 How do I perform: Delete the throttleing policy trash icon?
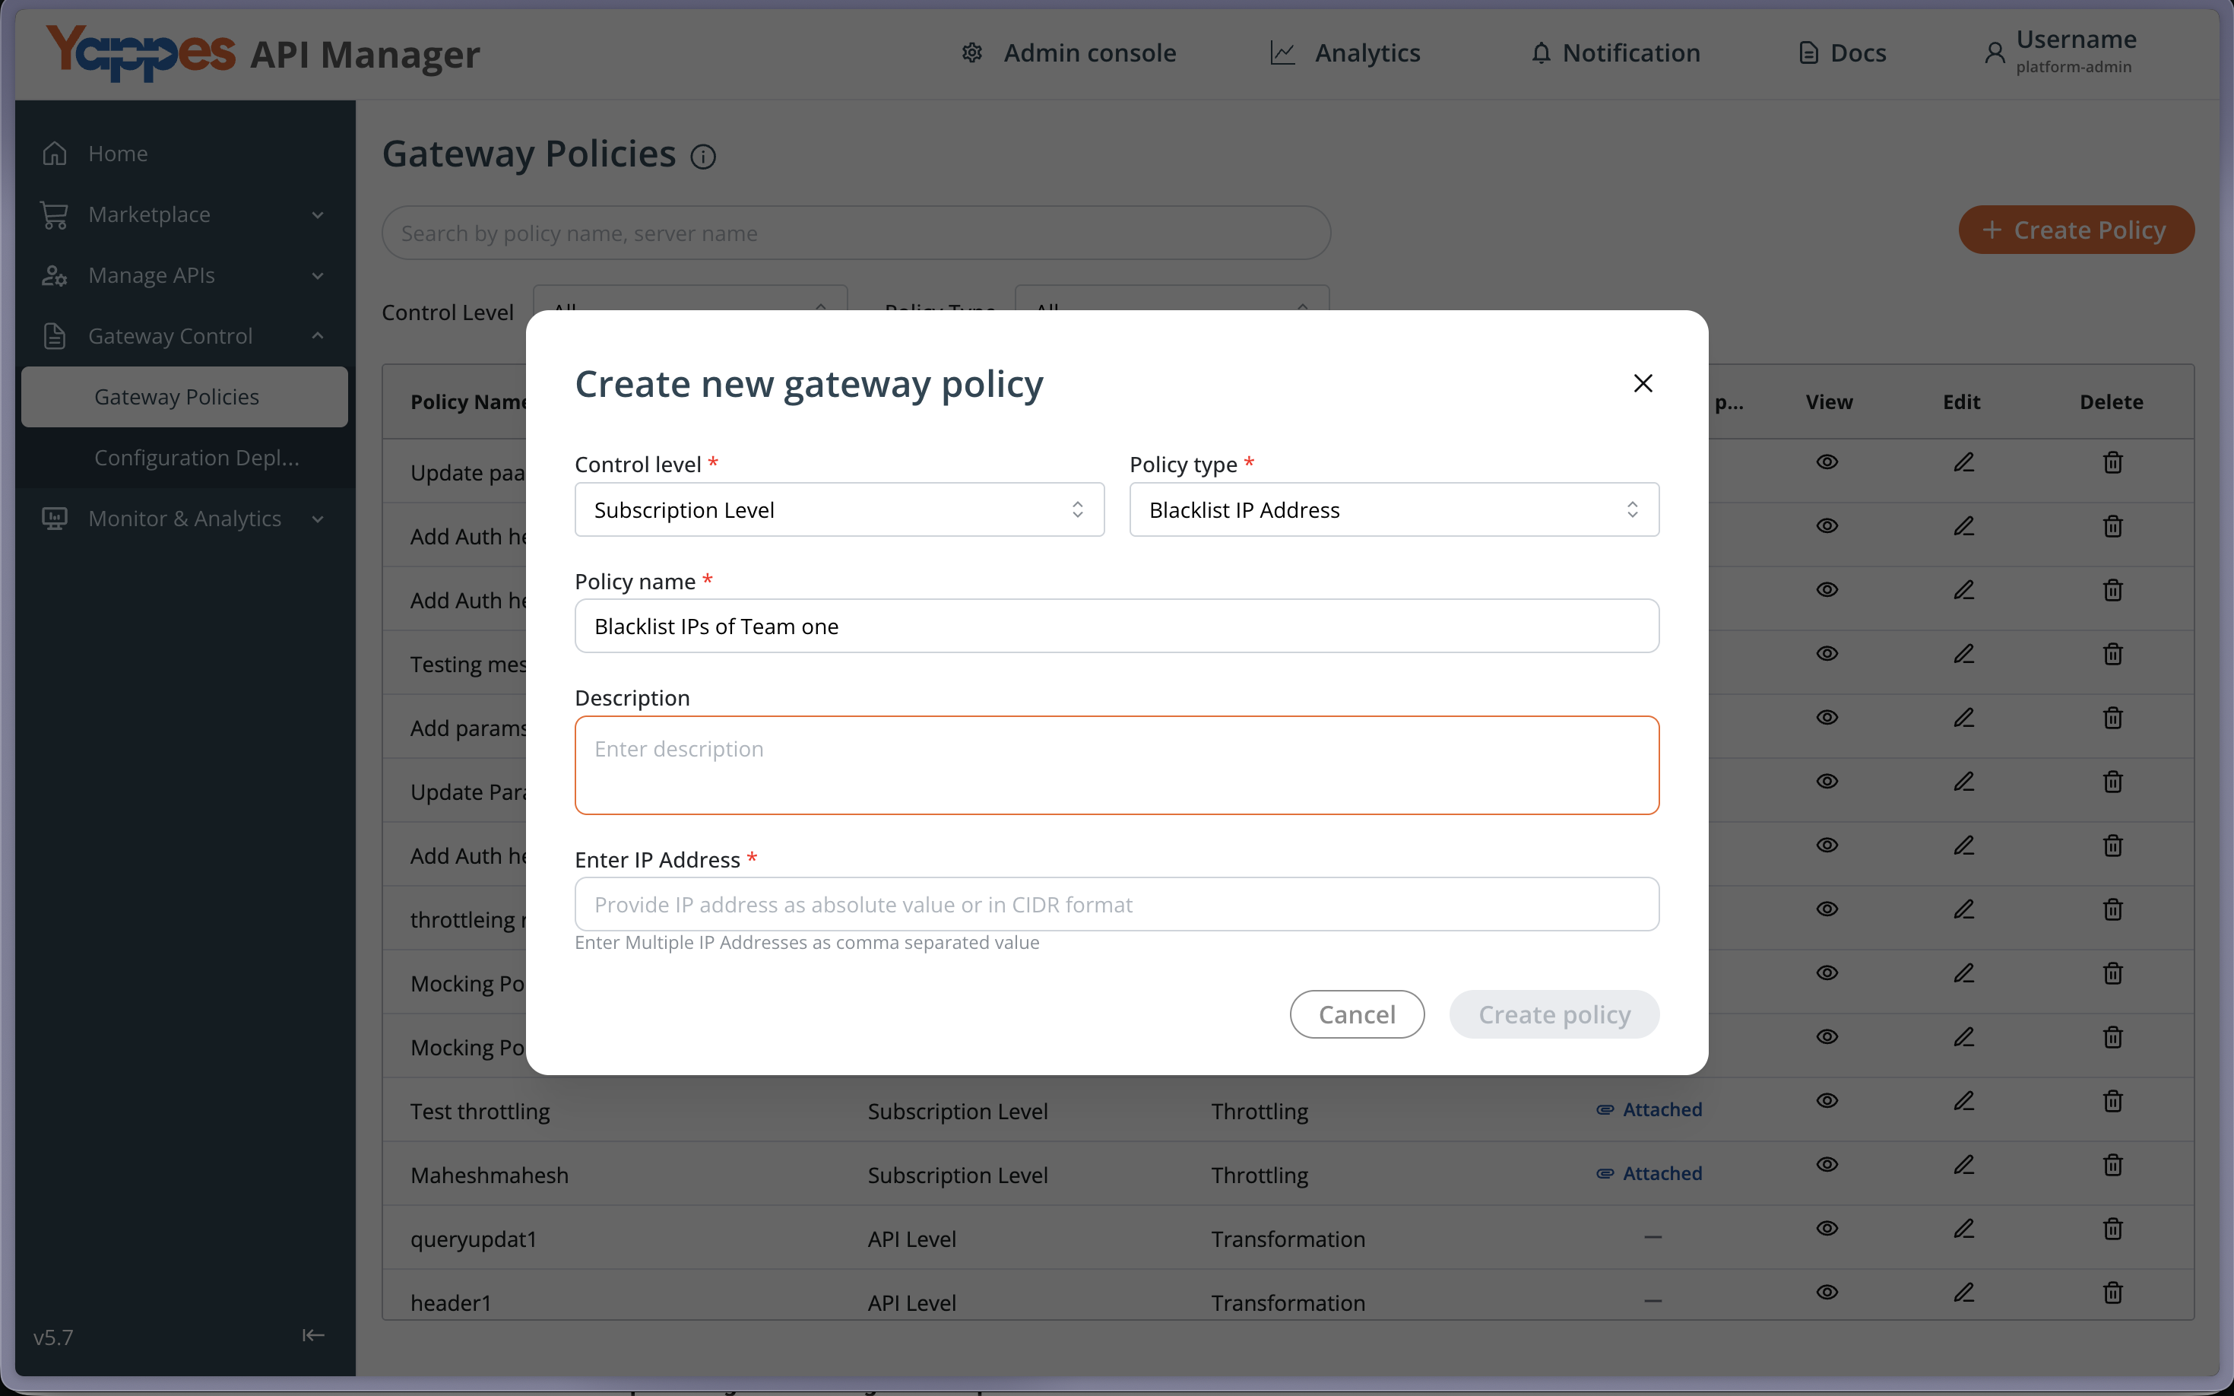pyautogui.click(x=2112, y=909)
